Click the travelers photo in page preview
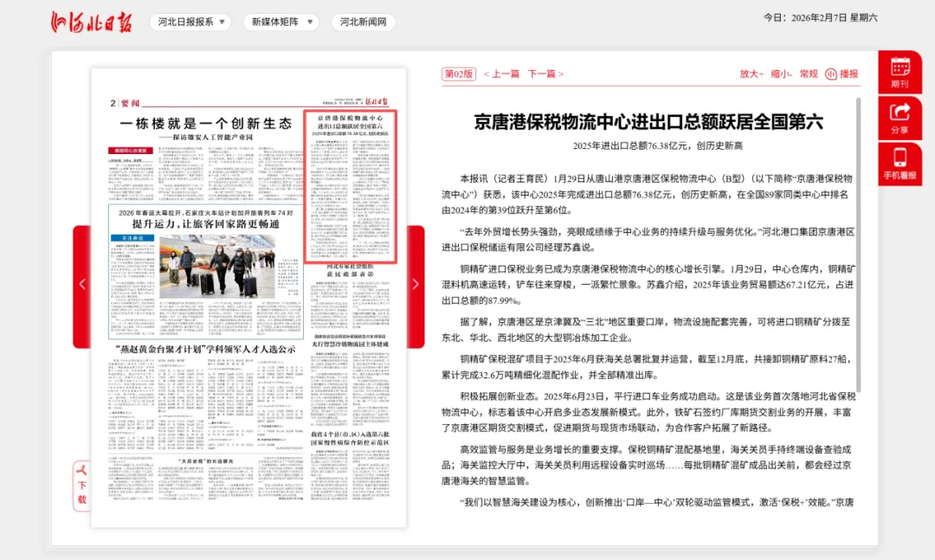The width and height of the screenshot is (935, 560). pyautogui.click(x=217, y=266)
